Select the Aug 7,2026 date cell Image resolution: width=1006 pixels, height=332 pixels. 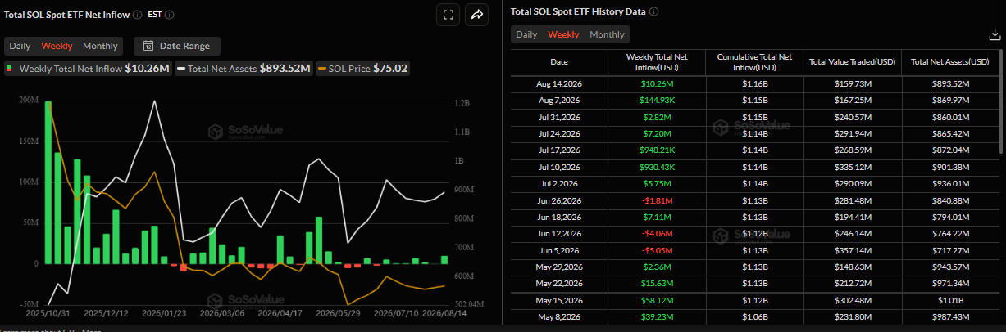[558, 101]
